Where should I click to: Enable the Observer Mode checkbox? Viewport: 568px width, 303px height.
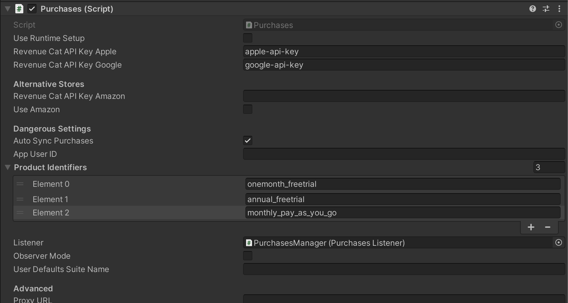(248, 256)
